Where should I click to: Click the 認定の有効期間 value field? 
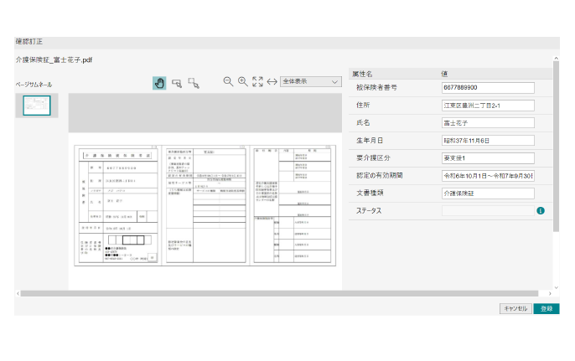click(x=488, y=176)
